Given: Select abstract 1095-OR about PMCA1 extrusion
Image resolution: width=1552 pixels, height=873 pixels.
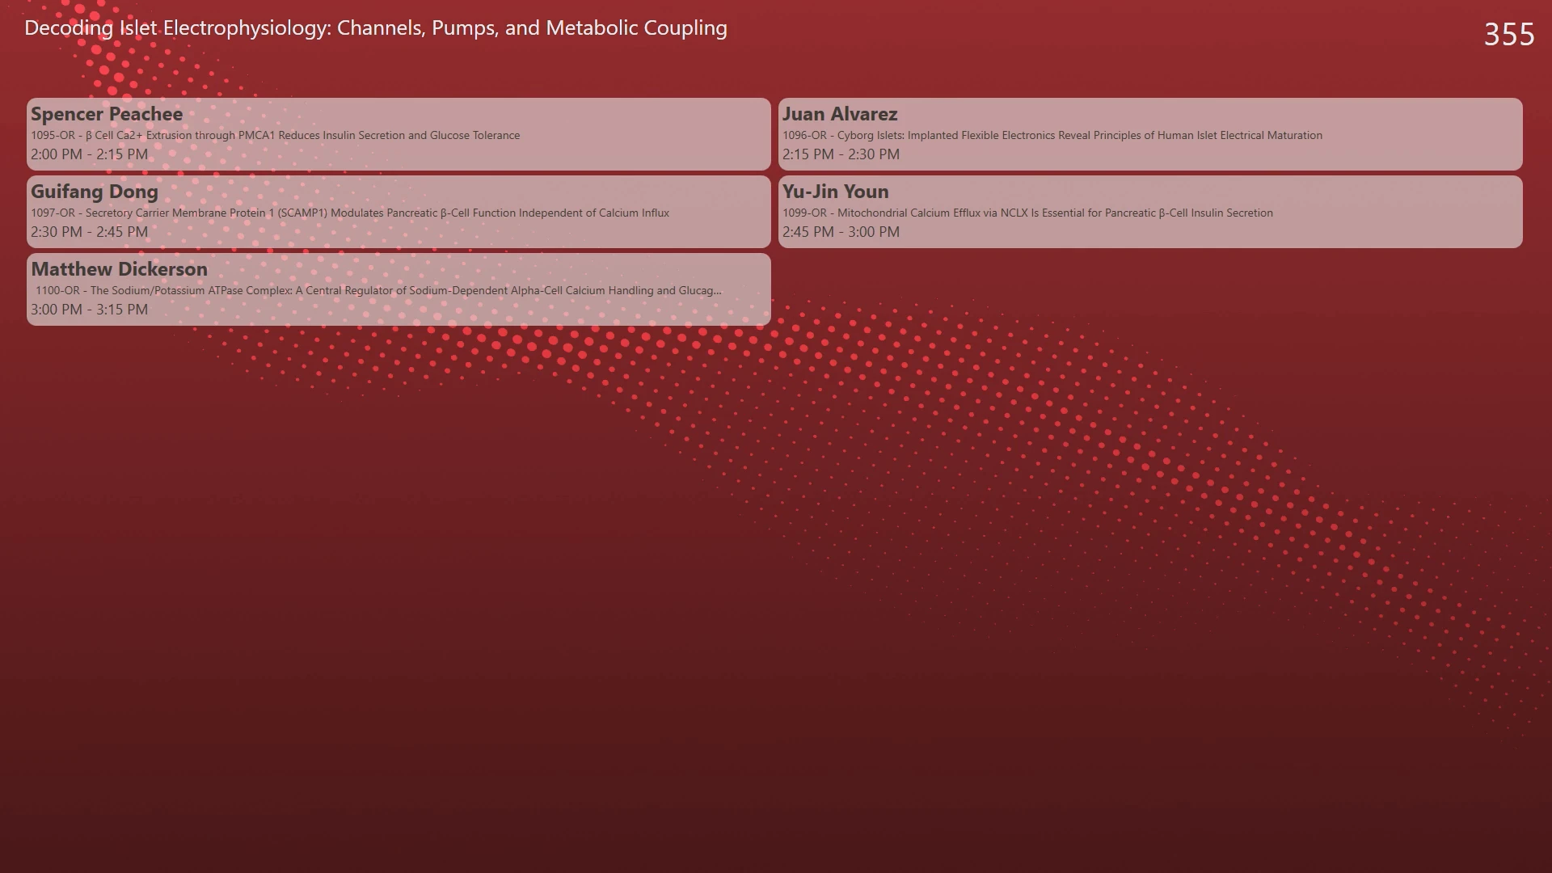Looking at the screenshot, I should click(x=276, y=136).
